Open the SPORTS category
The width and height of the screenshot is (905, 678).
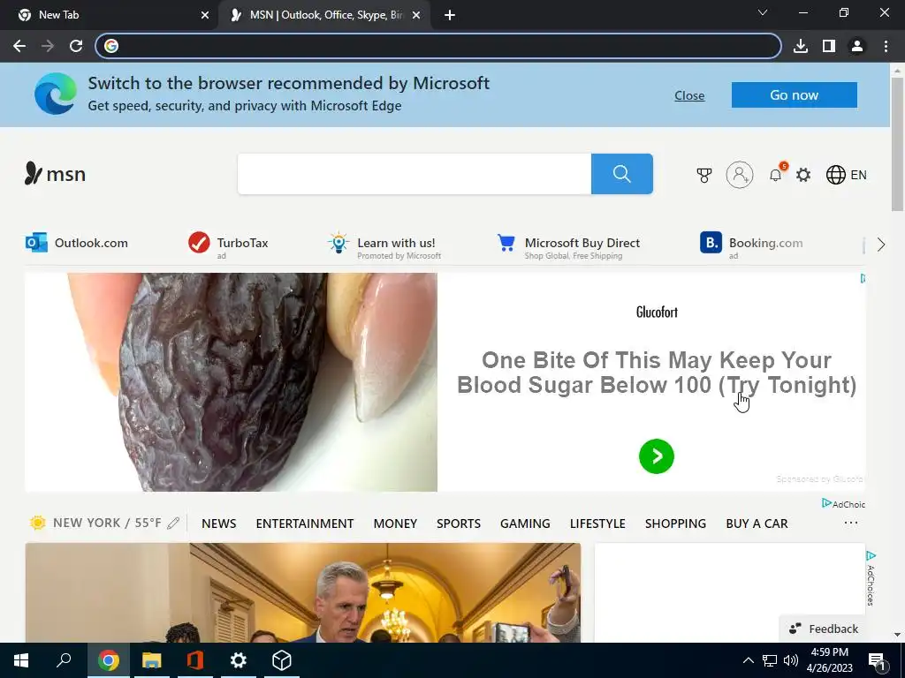pyautogui.click(x=459, y=524)
